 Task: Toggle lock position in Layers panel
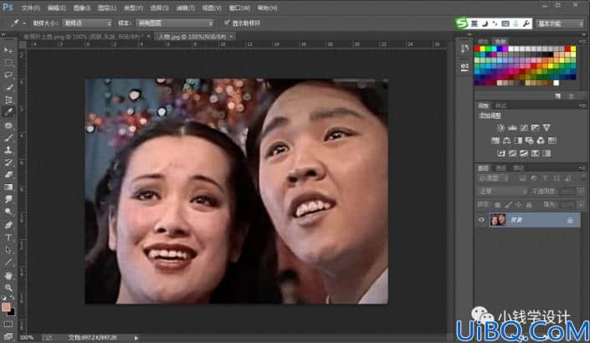pyautogui.click(x=519, y=205)
